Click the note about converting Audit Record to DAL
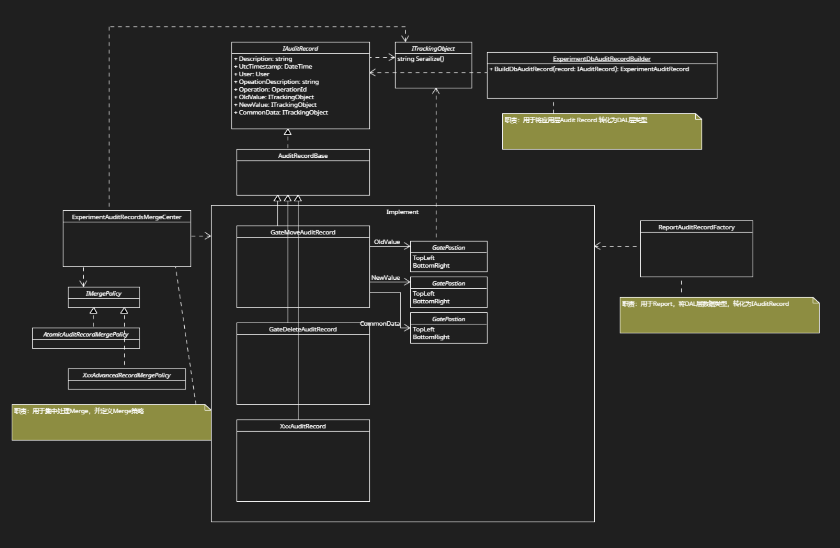Image resolution: width=840 pixels, height=548 pixels. [602, 131]
